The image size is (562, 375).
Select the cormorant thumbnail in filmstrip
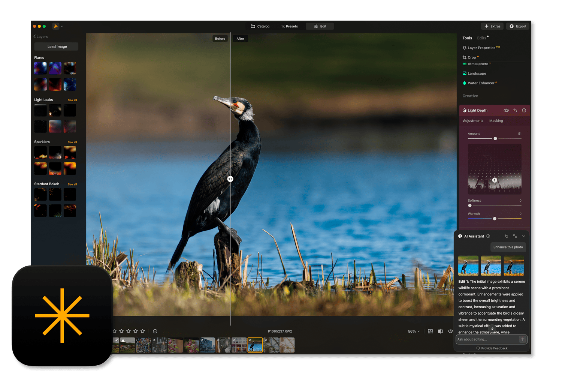(x=255, y=345)
